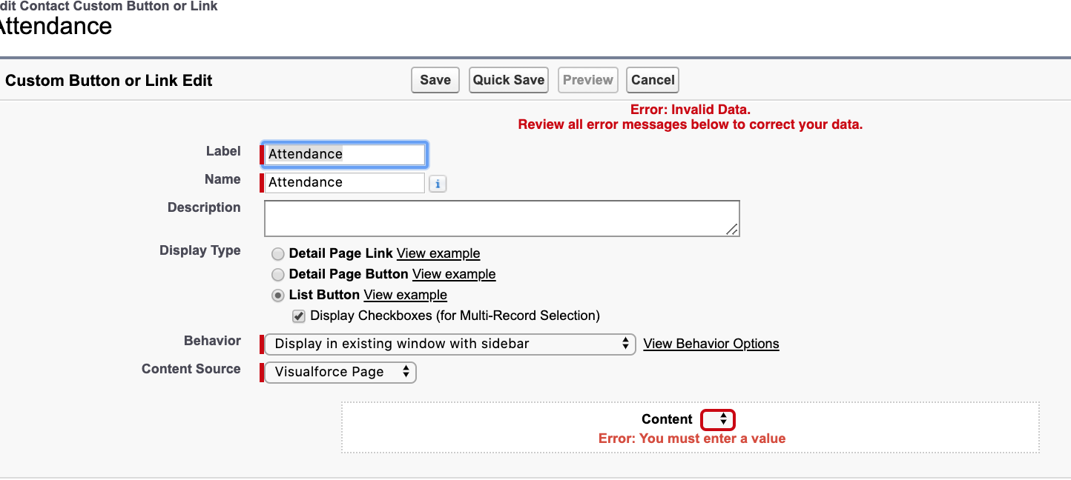Select the Detail Page Button radio option
This screenshot has width=1071, height=480.
click(278, 275)
